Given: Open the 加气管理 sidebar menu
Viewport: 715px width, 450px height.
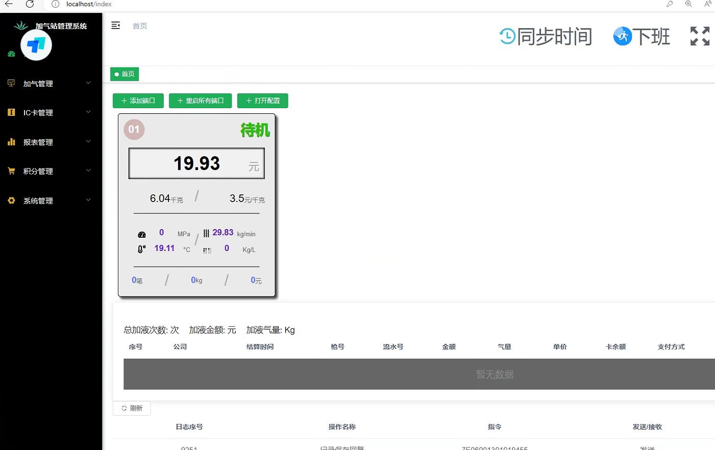Looking at the screenshot, I should point(51,83).
